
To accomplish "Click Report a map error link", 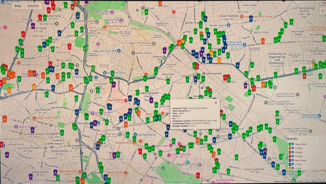I will click(x=318, y=182).
